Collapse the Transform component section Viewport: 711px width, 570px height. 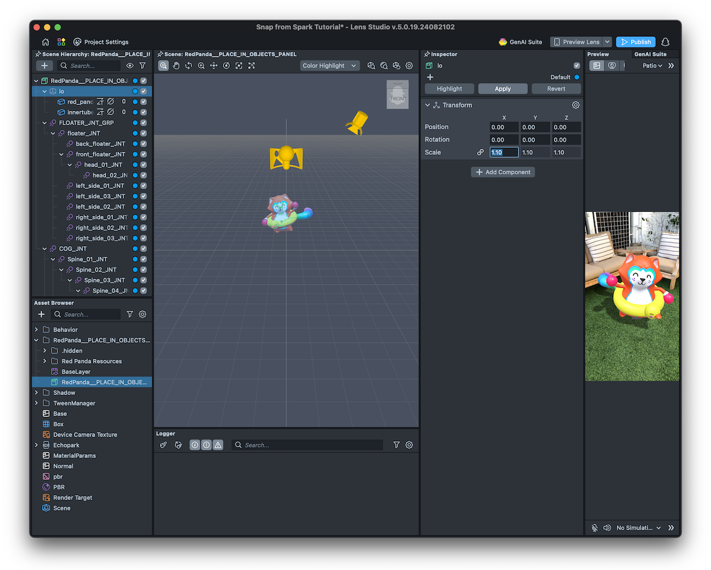[x=427, y=105]
